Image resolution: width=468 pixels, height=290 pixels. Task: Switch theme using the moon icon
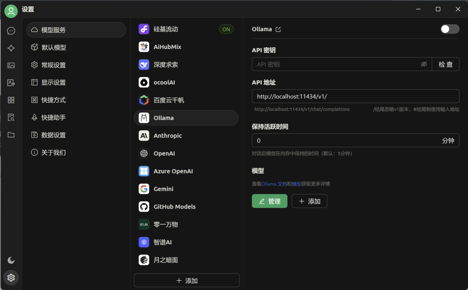pos(11,260)
